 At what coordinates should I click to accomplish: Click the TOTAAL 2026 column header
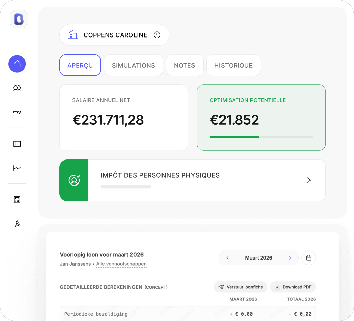301,299
